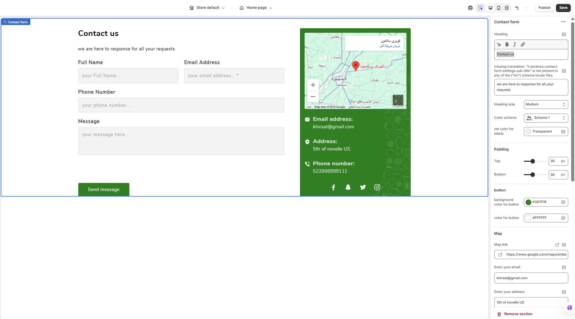
Task: Click the undo arrow icon
Action: (x=517, y=8)
